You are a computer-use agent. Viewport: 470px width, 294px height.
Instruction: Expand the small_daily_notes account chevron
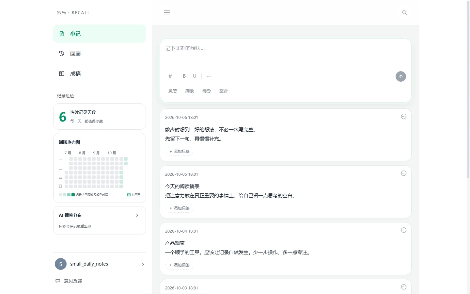[143, 264]
